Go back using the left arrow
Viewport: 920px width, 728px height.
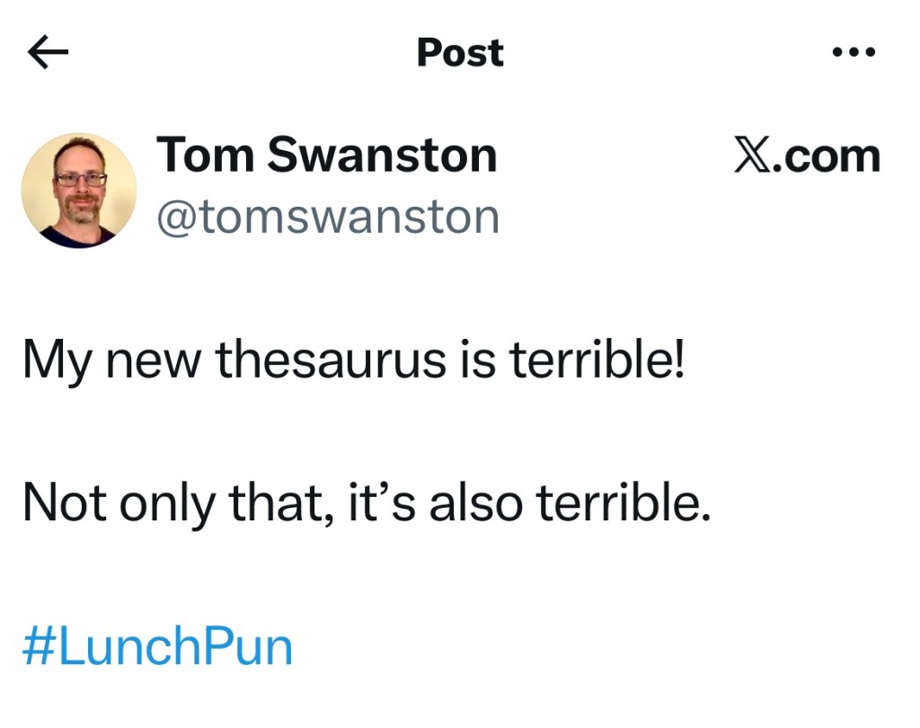point(49,54)
